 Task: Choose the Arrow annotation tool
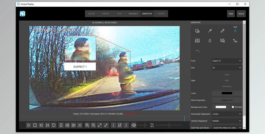coord(210,31)
